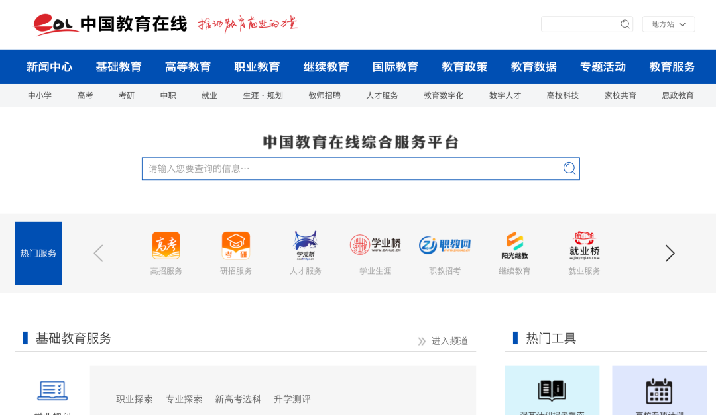Open the 职教网 职教招考 icon
The height and width of the screenshot is (415, 716).
pos(445,245)
